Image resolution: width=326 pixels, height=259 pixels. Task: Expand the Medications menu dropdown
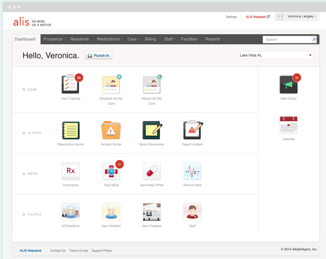(110, 39)
